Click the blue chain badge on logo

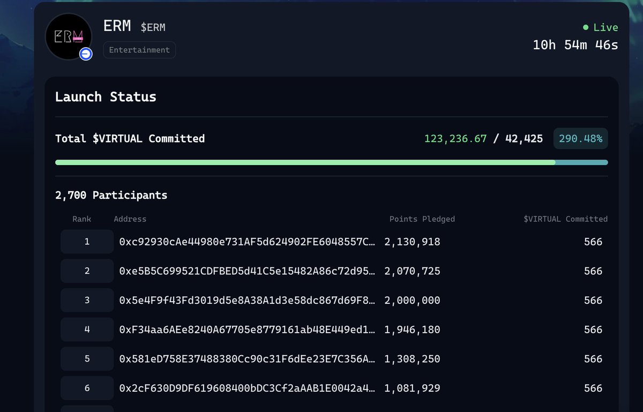tap(86, 54)
